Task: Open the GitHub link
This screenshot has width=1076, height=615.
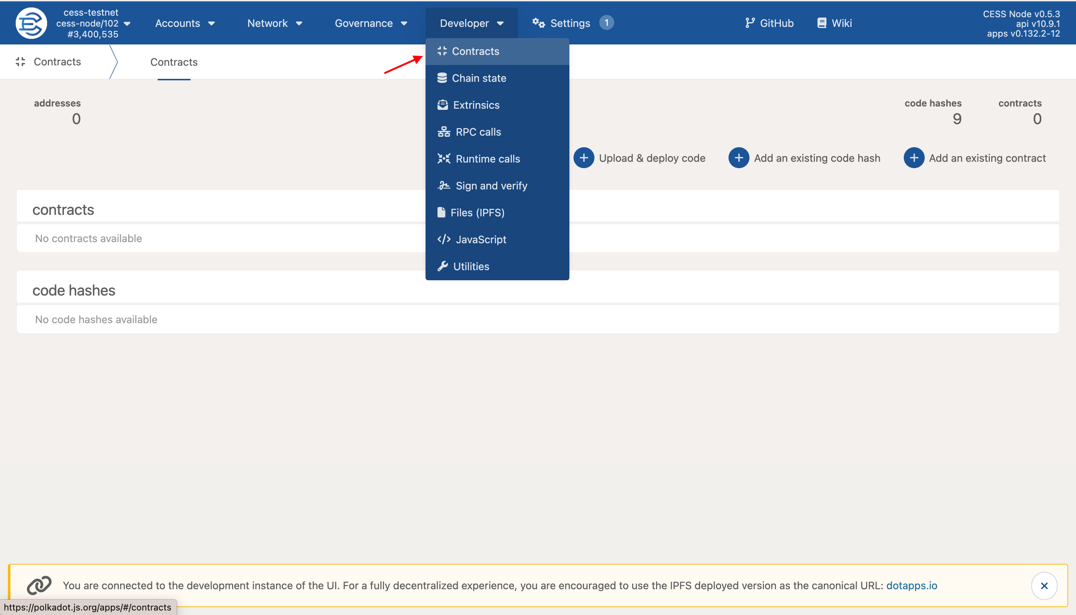Action: (770, 23)
